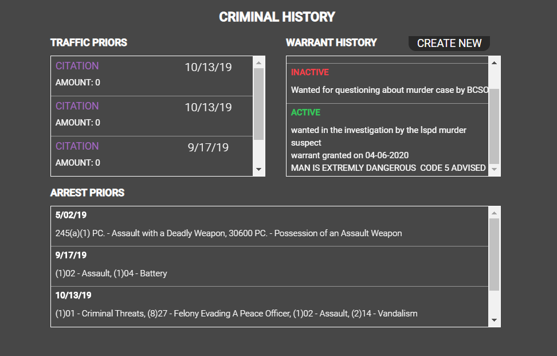Click the Traffic Priors scrollbar thumb
Image resolution: width=557 pixels, height=356 pixels.
[258, 104]
